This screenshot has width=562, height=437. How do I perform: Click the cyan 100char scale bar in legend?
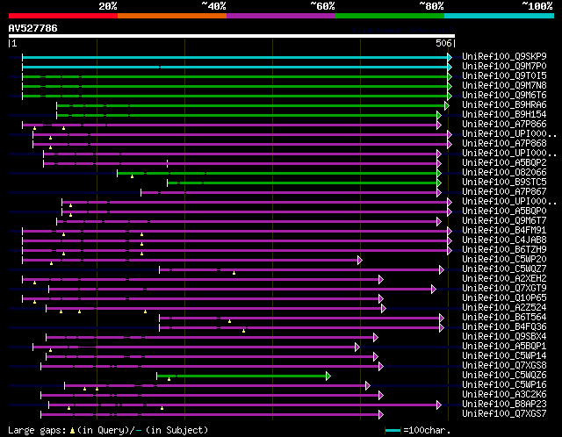[393, 430]
